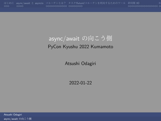Click the date 2022-01-22 on the slide
161x121 pixels.
click(80, 83)
